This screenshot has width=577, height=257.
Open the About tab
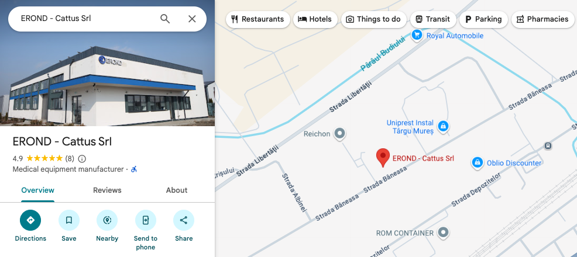(x=177, y=190)
